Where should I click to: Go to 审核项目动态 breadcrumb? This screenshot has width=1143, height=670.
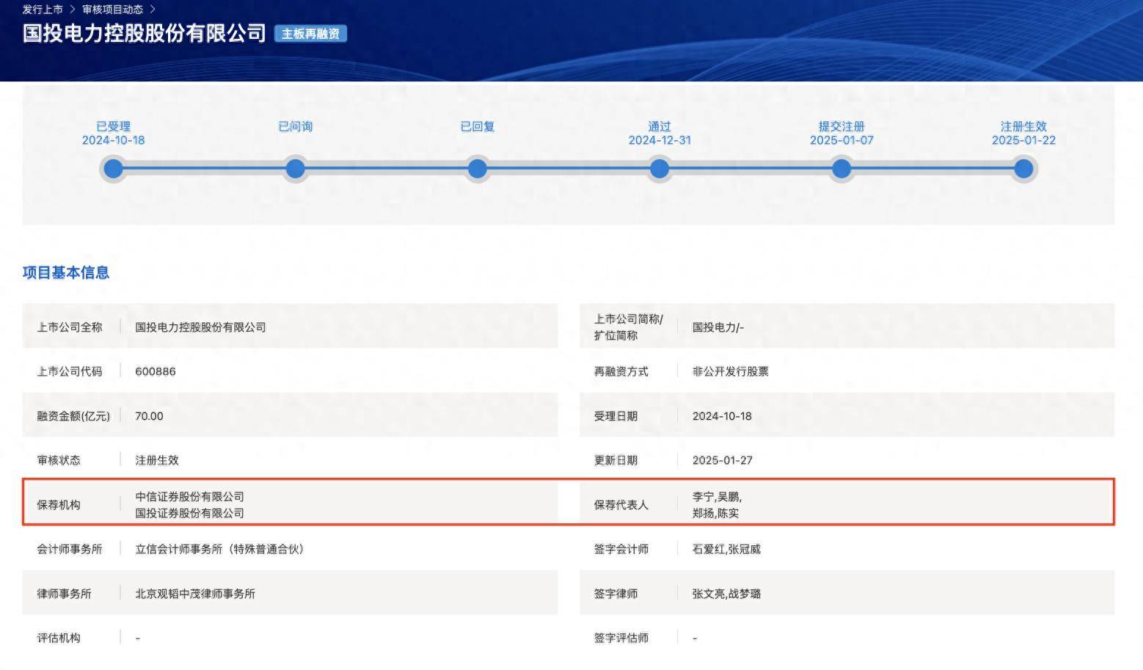(112, 10)
